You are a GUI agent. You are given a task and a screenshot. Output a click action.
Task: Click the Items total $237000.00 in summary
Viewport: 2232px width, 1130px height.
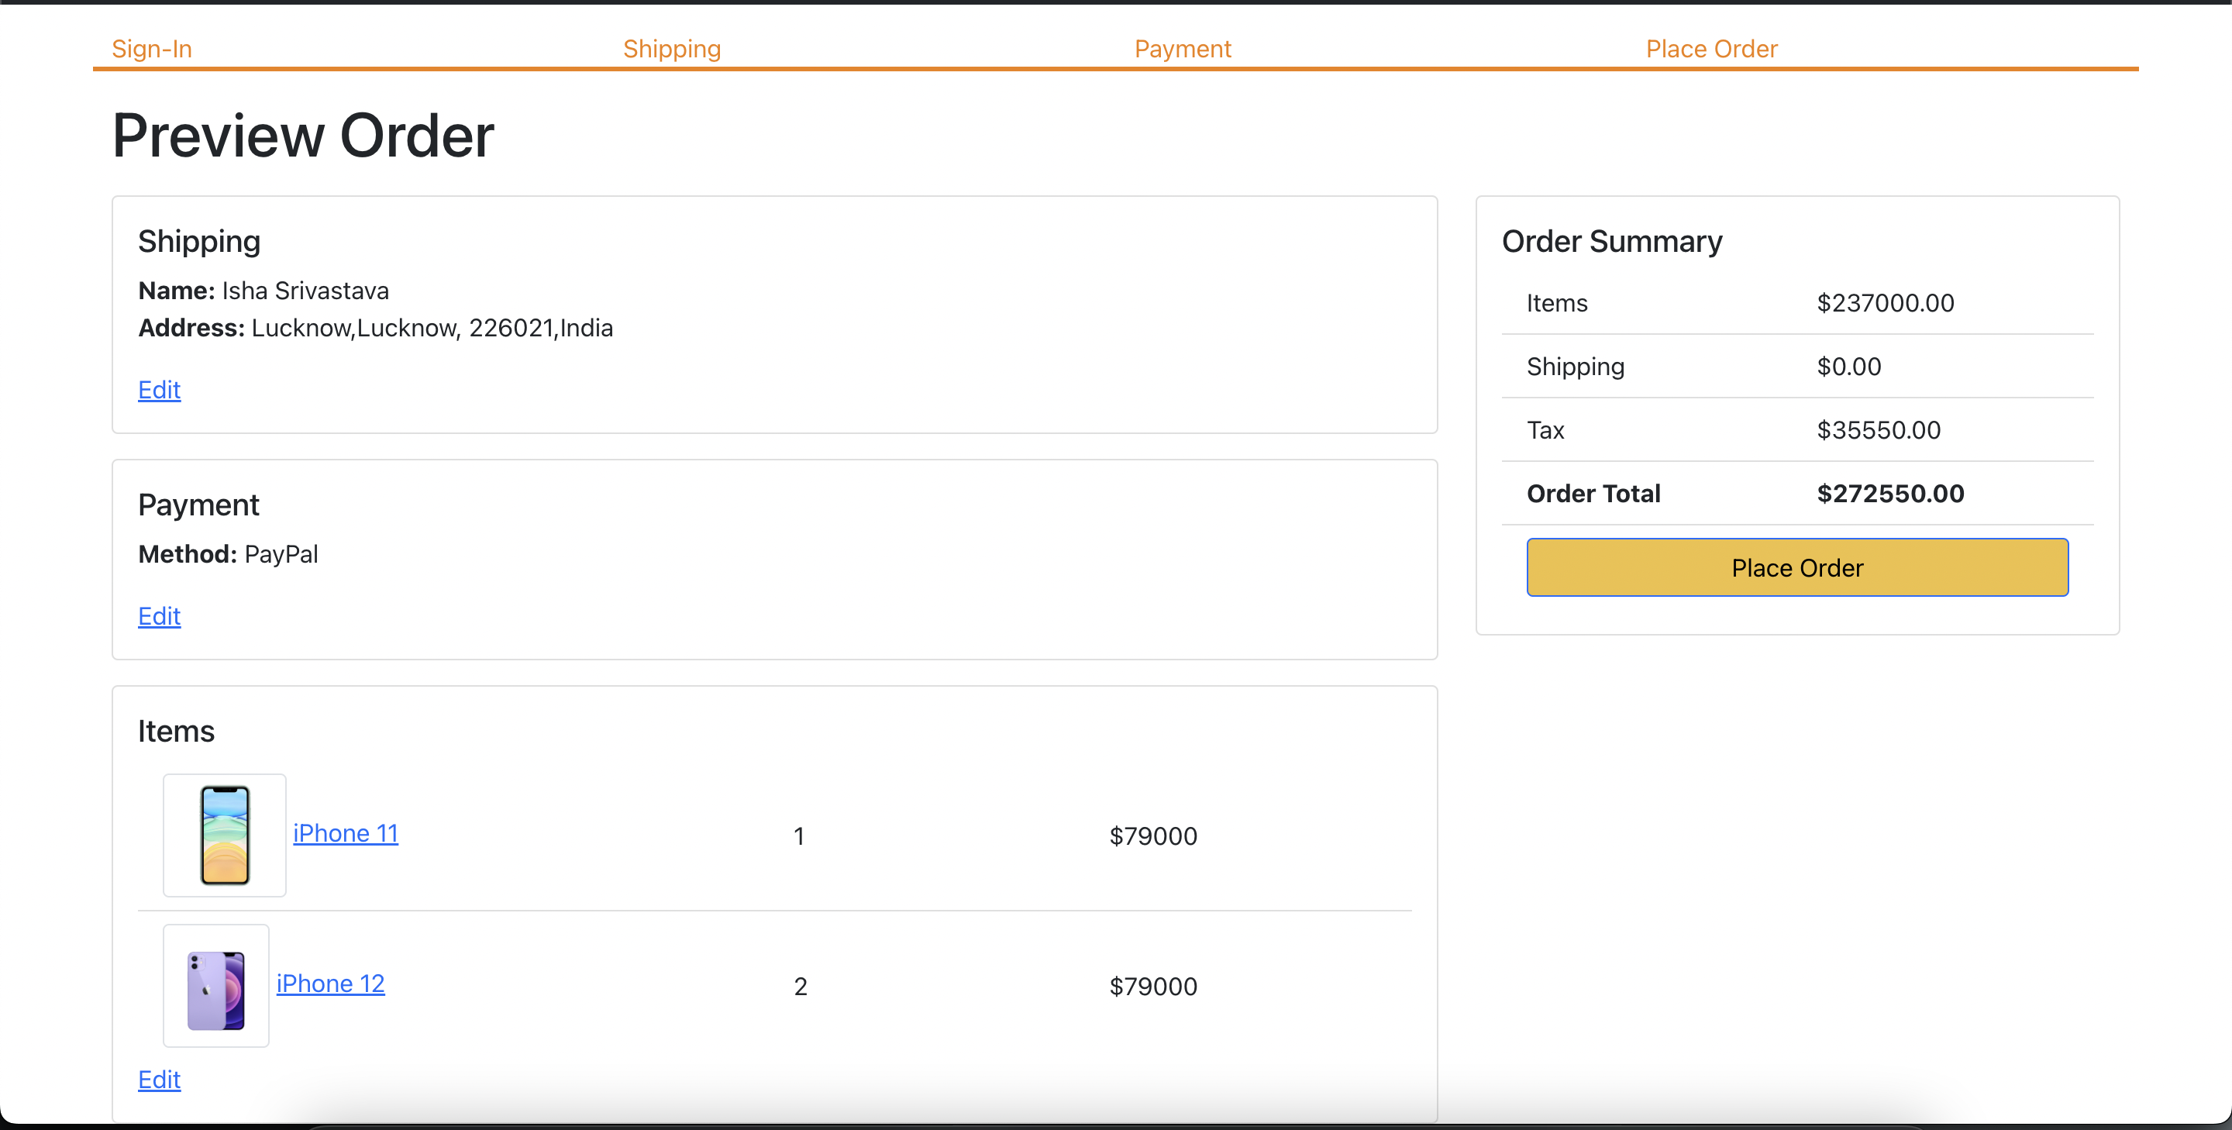1885,302
